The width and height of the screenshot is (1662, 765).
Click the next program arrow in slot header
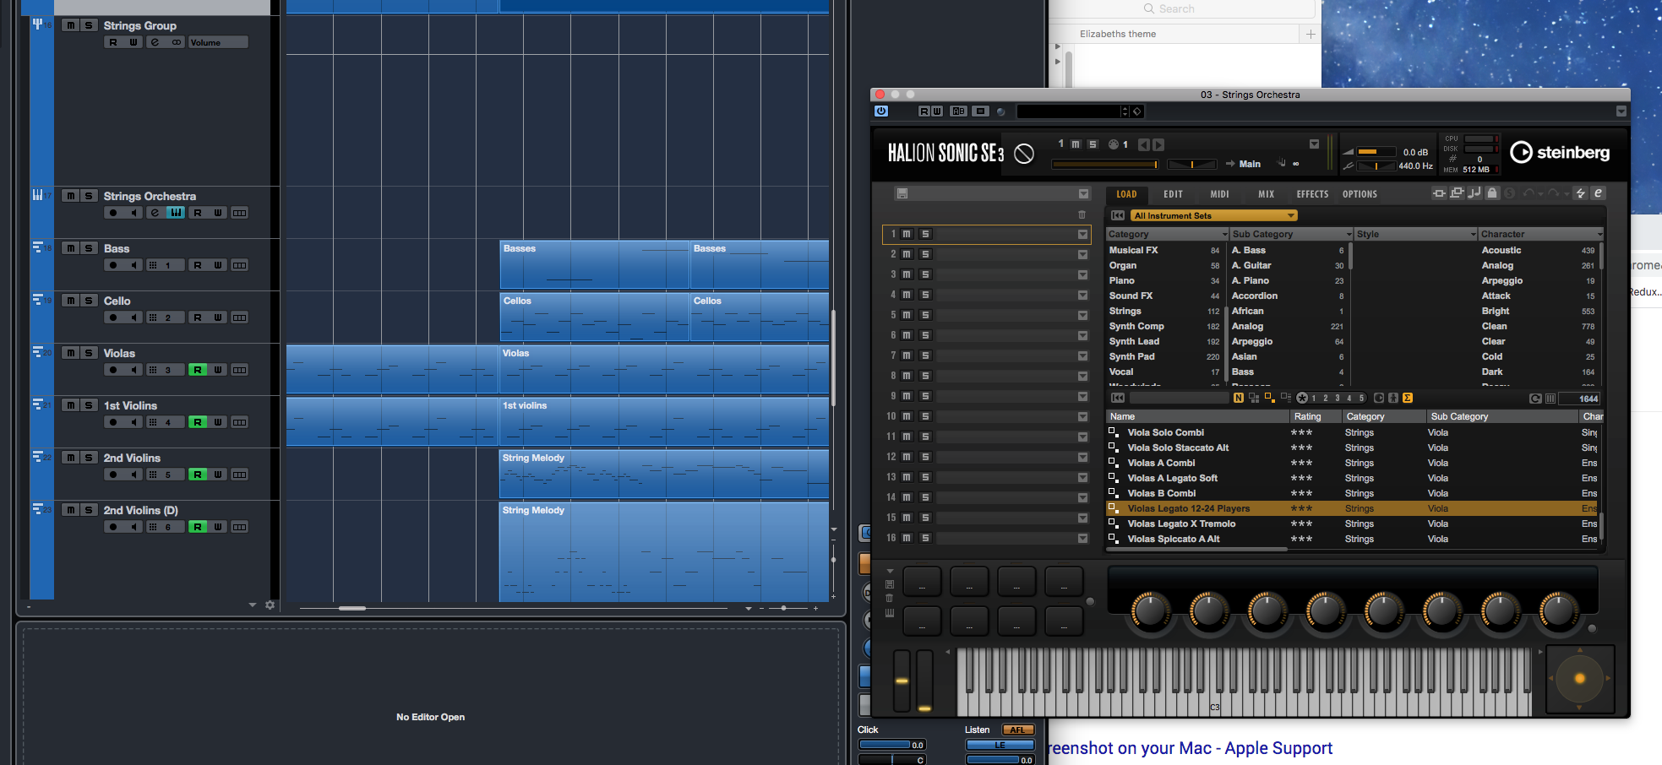(x=1158, y=144)
